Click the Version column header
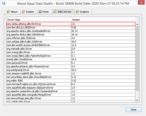Image resolution: width=146 pixels, height=116 pixels. click(103, 20)
